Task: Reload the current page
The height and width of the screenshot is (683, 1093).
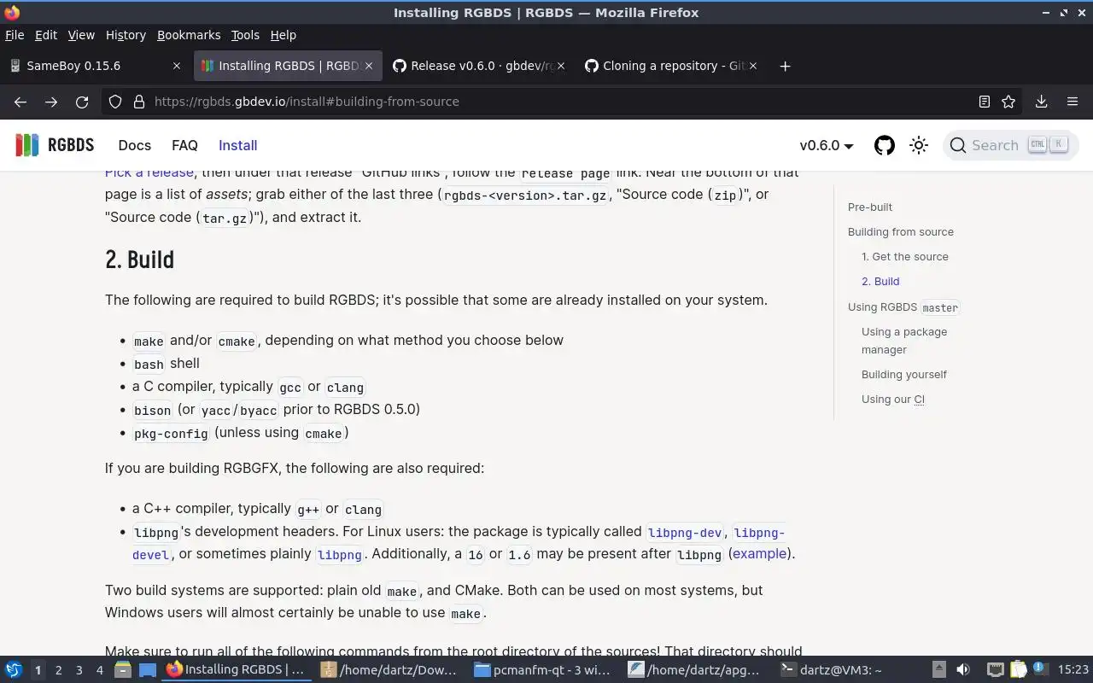Action: click(x=82, y=102)
